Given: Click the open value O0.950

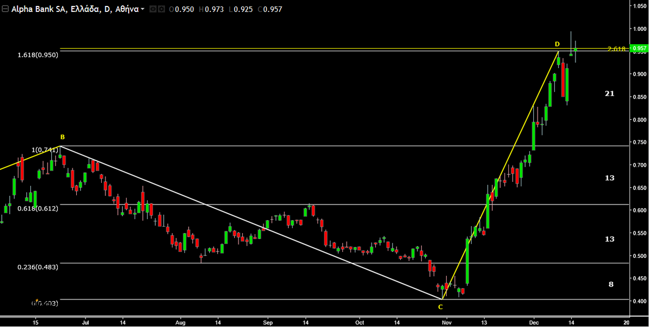Looking at the screenshot, I should tap(181, 9).
